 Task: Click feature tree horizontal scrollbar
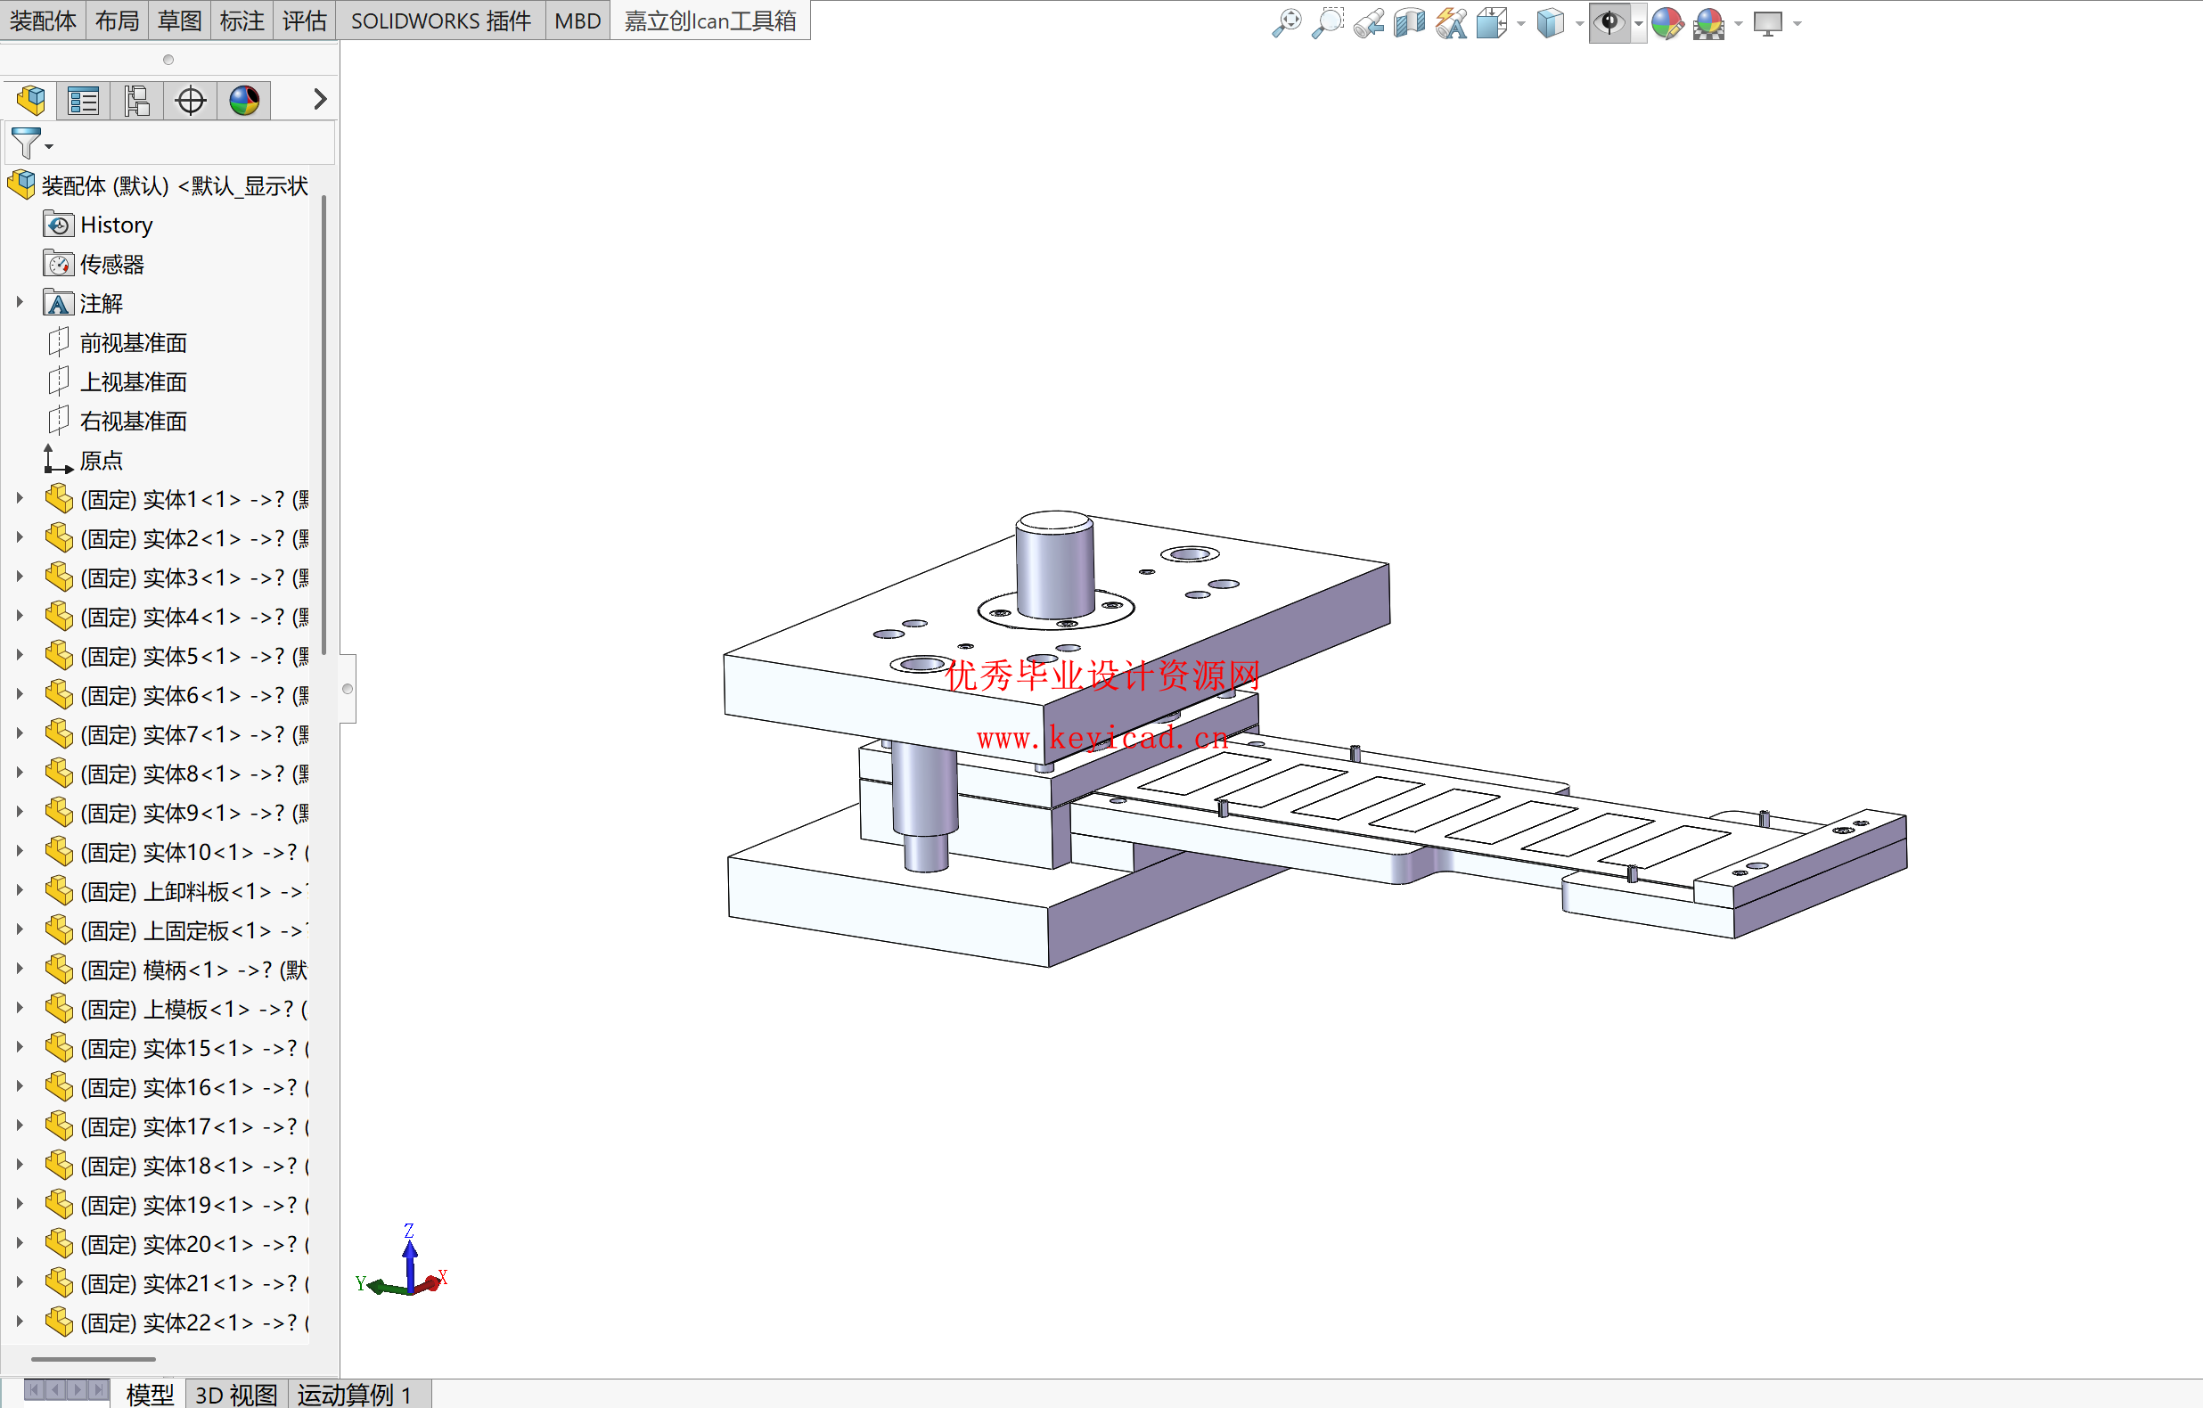click(94, 1359)
